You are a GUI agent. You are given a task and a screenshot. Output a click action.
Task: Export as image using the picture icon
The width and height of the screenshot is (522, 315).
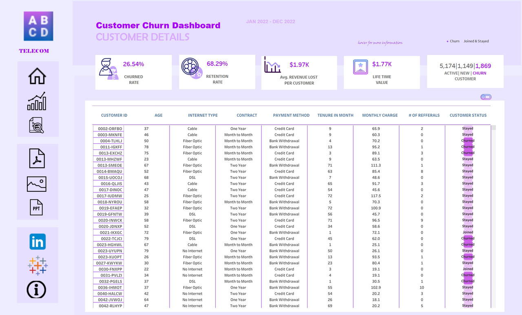point(37,184)
